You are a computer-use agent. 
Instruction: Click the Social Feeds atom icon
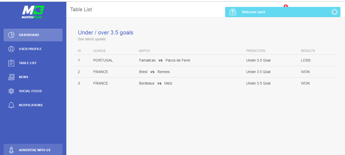tap(11, 91)
